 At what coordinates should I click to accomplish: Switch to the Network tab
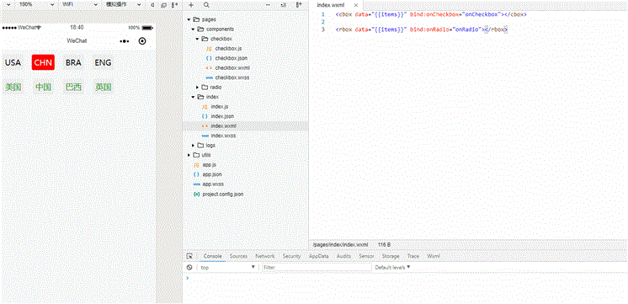tap(265, 256)
